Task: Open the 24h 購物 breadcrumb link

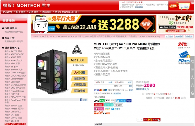Action: (x=34, y=12)
